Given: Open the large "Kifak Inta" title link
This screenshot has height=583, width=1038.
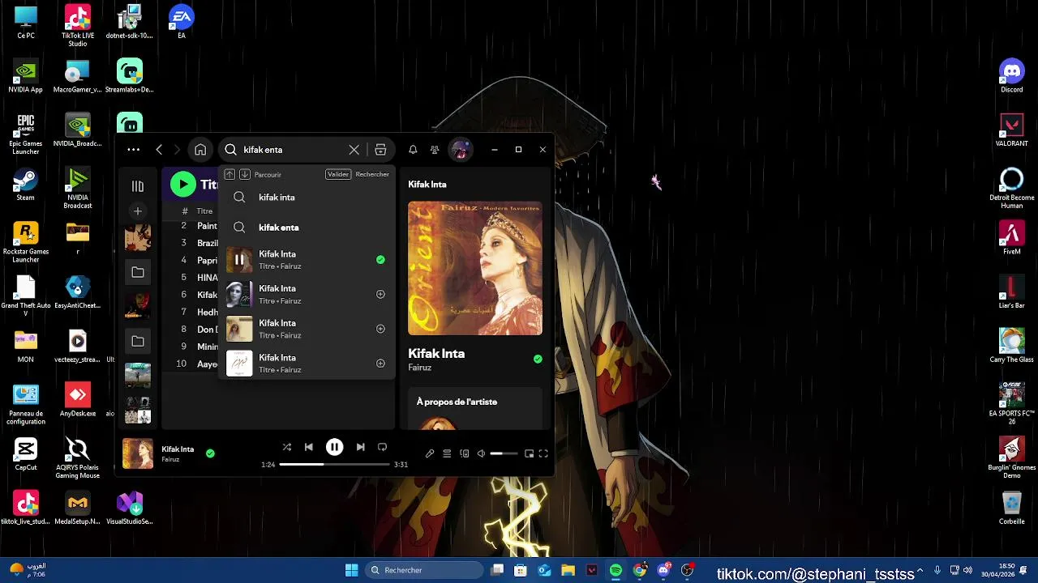Looking at the screenshot, I should pos(436,354).
